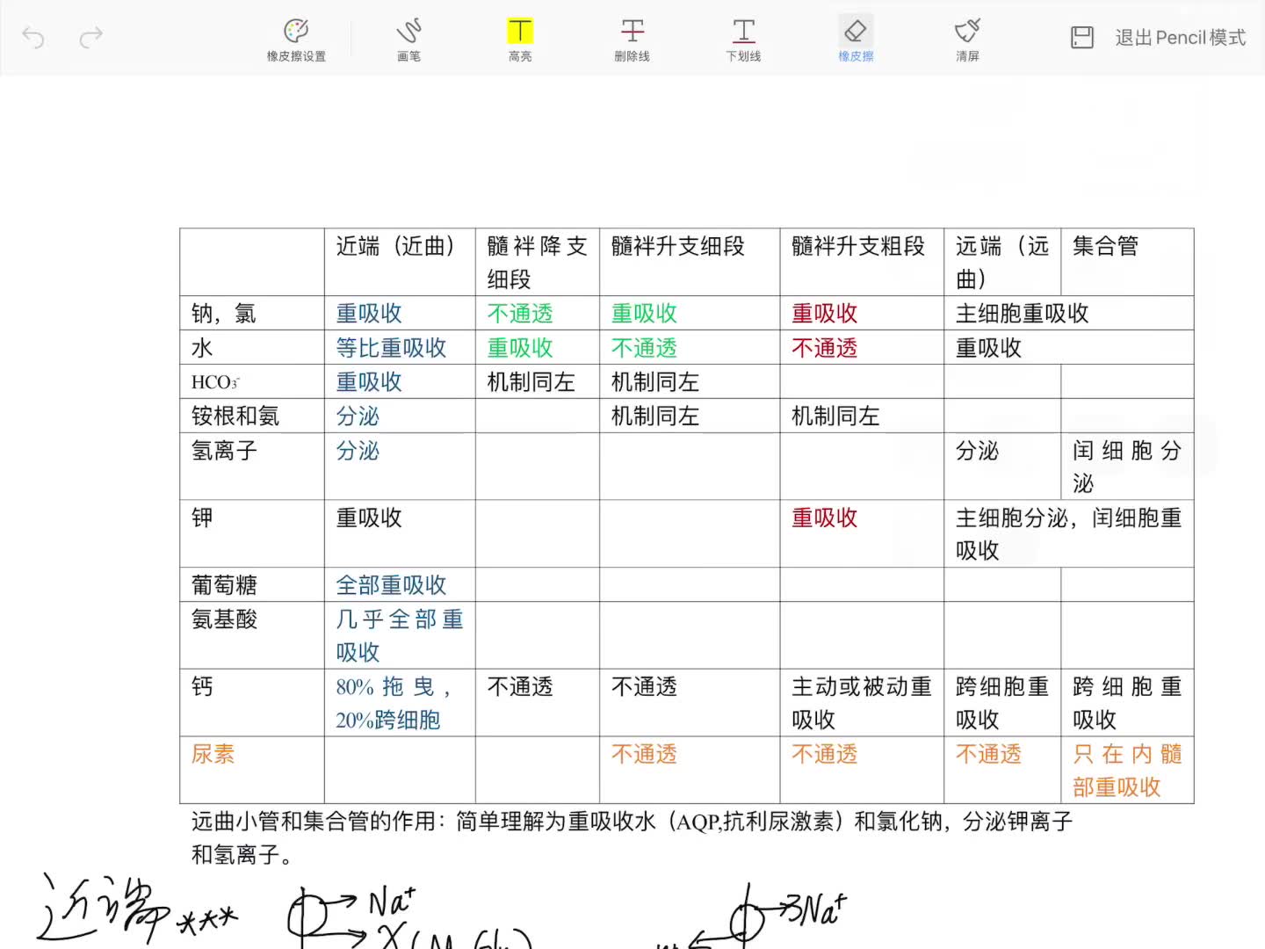Click the orange 尿素 row label
Screen dimensions: 1265x949
(x=213, y=754)
